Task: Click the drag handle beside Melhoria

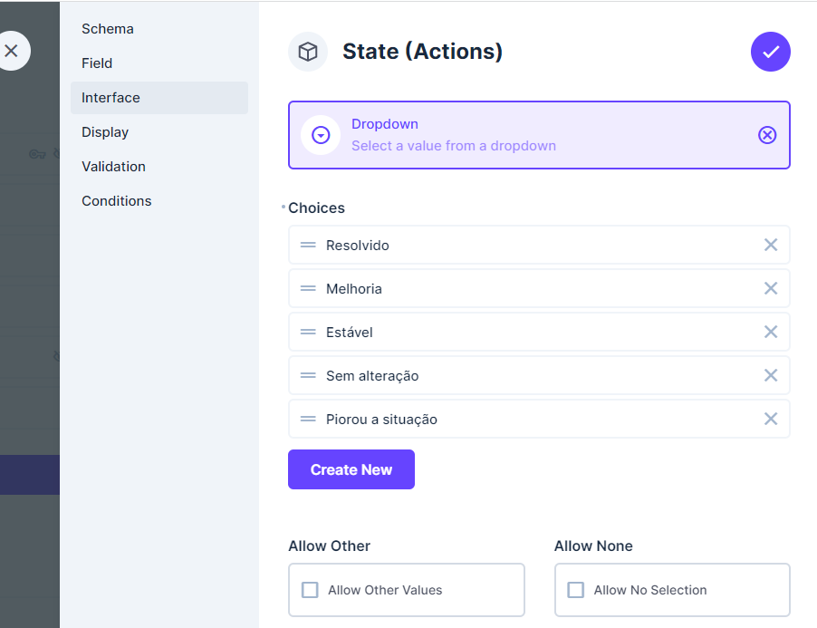Action: 309,288
